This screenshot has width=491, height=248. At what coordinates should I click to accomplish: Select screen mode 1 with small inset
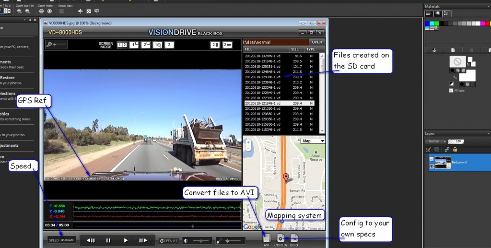click(134, 45)
